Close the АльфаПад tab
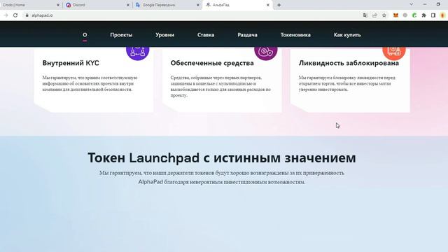The image size is (448, 252). point(267,5)
